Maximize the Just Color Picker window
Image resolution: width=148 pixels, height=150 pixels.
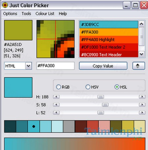(x=135, y=5)
